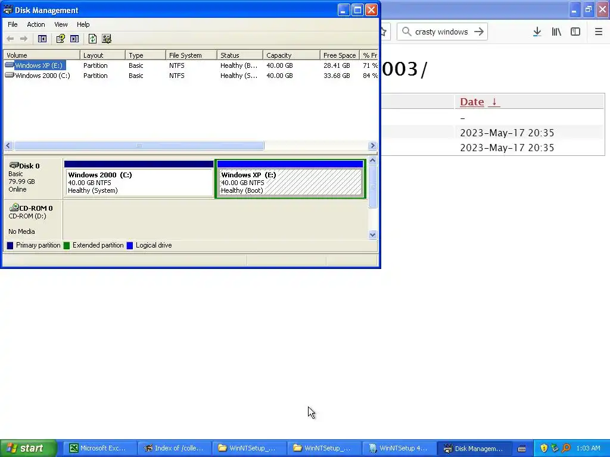The height and width of the screenshot is (457, 610).
Task: Toggle the Show/Hide Action Pane toolbar icon
Action: tap(74, 39)
